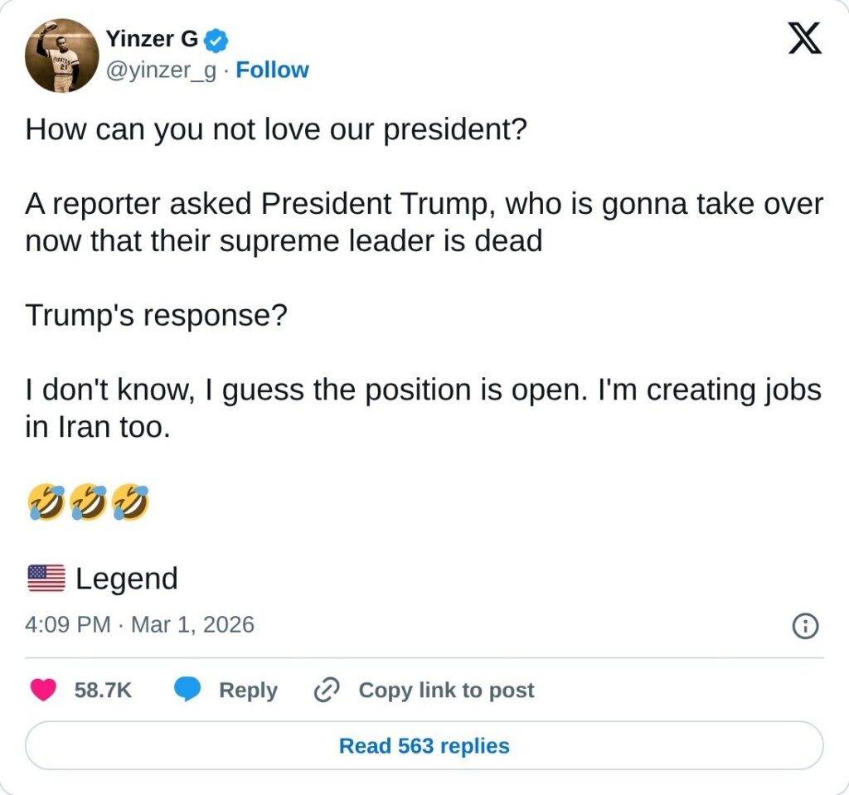Screen dimensions: 849x795
Task: Click the X logo
Action: point(804,37)
